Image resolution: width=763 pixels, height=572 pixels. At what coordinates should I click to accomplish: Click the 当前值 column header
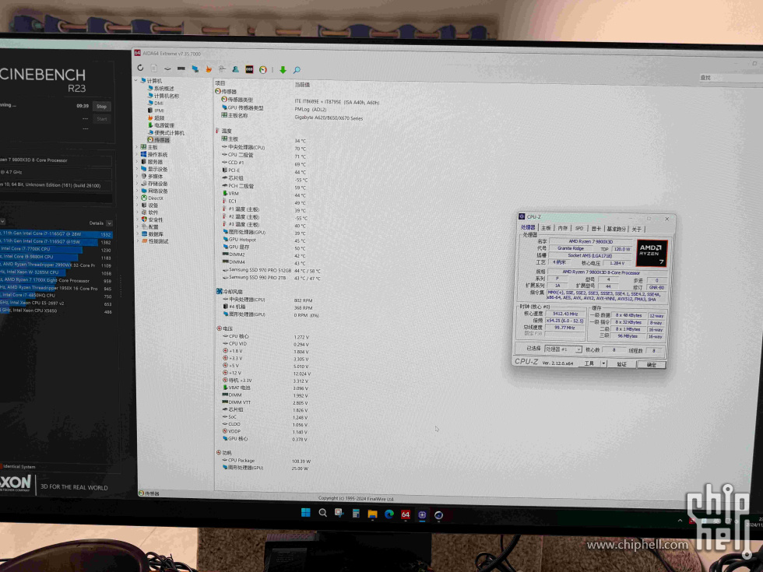click(x=302, y=85)
